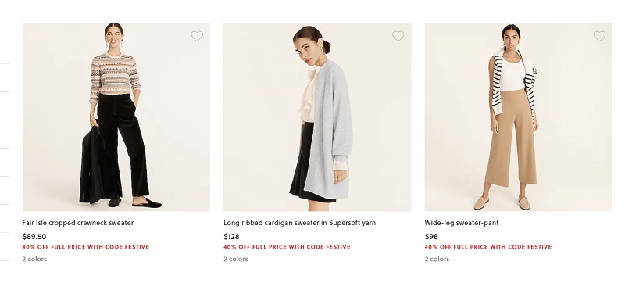Show the 2 colors for the Fair Isle sweater
Viewport: 625px width, 283px height.
34,259
